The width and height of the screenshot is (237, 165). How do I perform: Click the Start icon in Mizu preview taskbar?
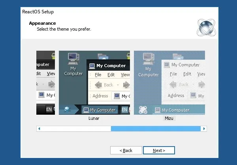coord(143,110)
